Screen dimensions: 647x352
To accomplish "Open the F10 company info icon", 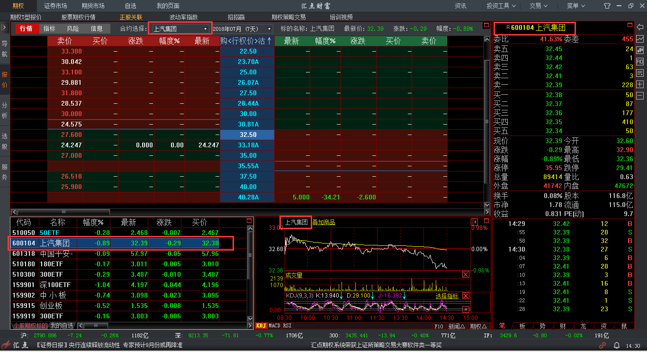I will tap(640, 61).
